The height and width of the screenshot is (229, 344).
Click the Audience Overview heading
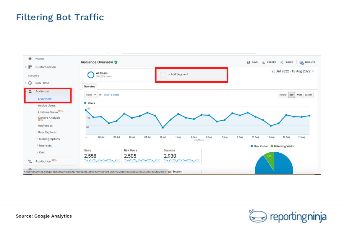tap(97, 62)
